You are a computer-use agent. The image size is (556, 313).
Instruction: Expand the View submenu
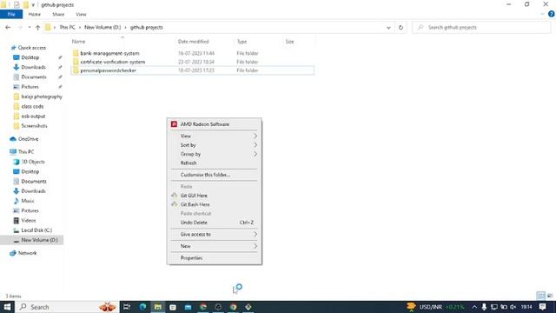pyautogui.click(x=215, y=137)
